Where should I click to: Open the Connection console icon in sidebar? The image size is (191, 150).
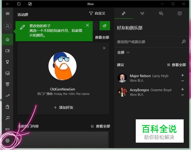(8, 129)
